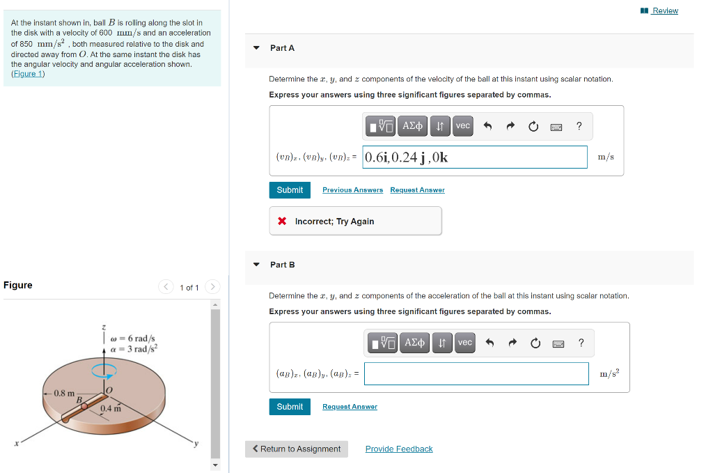Return to Assignment

pyautogui.click(x=296, y=449)
